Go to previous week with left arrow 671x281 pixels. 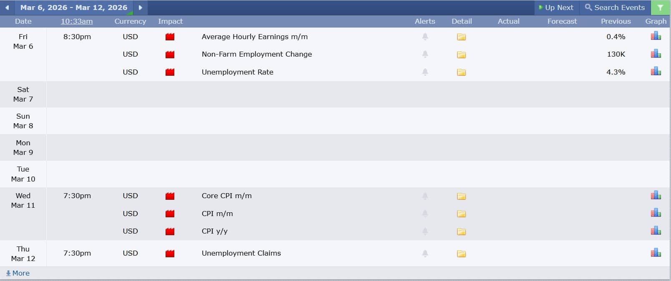pyautogui.click(x=7, y=7)
